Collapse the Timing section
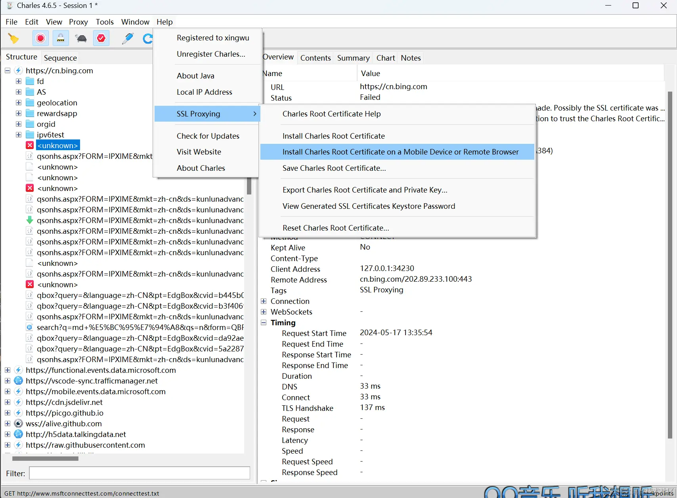Image resolution: width=677 pixels, height=498 pixels. (264, 322)
